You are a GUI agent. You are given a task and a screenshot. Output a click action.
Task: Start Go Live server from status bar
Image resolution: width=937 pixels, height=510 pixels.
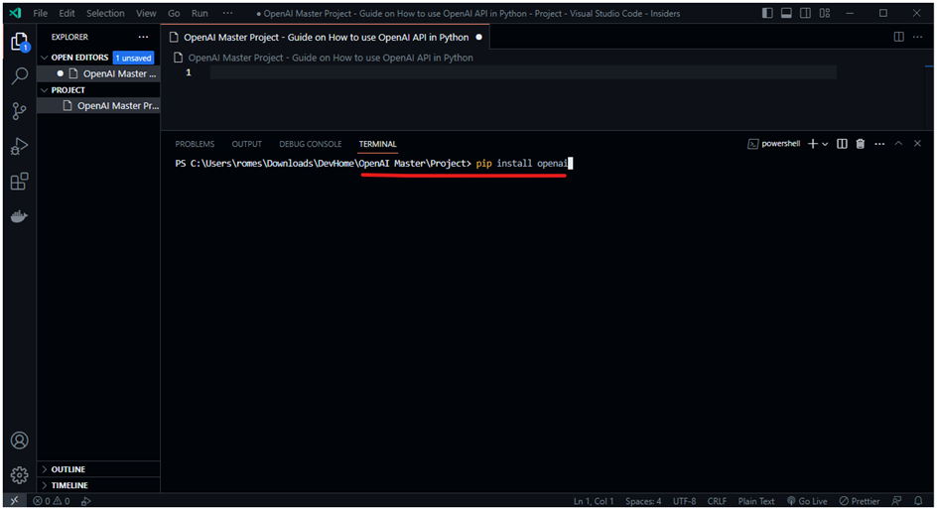(807, 501)
